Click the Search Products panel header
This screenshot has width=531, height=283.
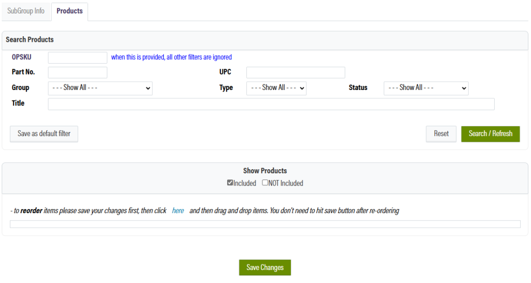click(30, 40)
